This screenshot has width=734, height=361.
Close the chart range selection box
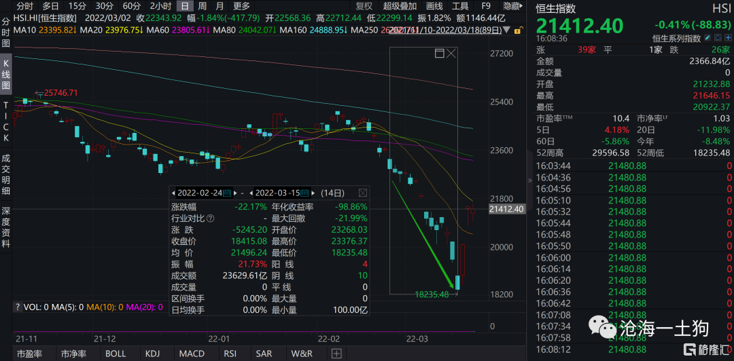[451, 54]
